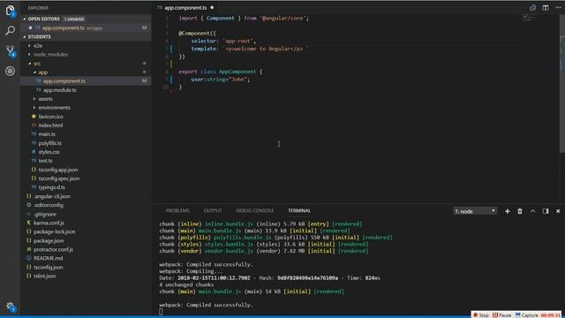Open the Source Control view
This screenshot has height=318, width=565.
click(10, 50)
